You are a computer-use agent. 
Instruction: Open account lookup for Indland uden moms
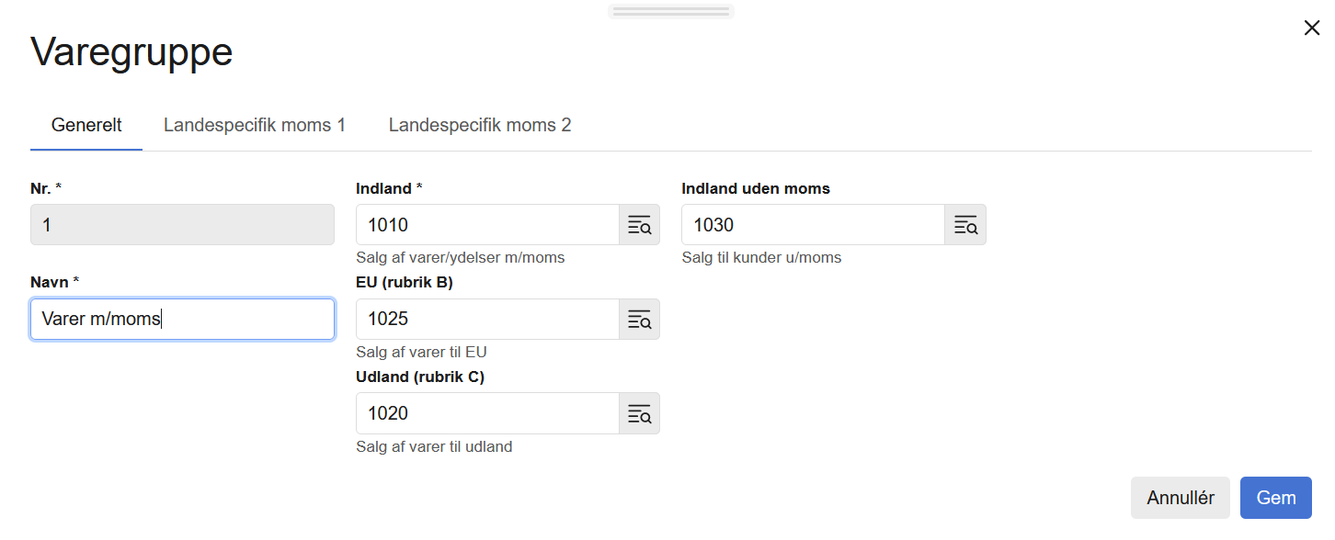tap(964, 225)
